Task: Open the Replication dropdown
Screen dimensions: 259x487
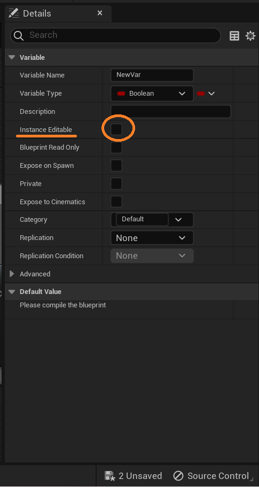Action: (x=152, y=238)
